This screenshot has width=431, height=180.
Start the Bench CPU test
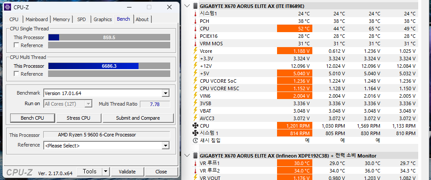(x=33, y=118)
